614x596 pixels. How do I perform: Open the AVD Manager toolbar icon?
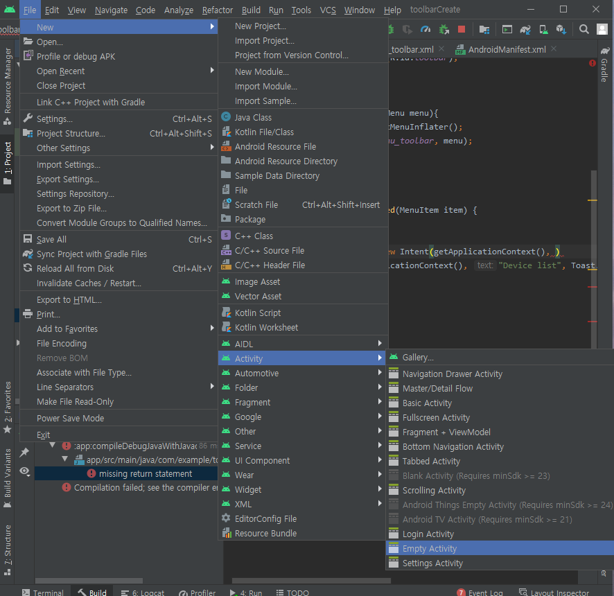click(x=543, y=29)
